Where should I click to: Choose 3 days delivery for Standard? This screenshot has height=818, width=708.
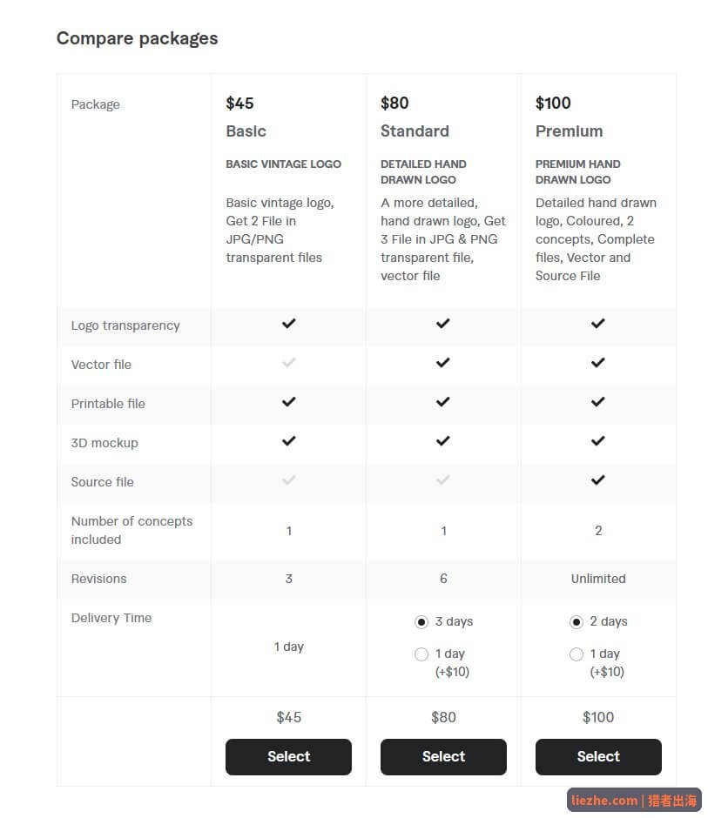pos(421,622)
